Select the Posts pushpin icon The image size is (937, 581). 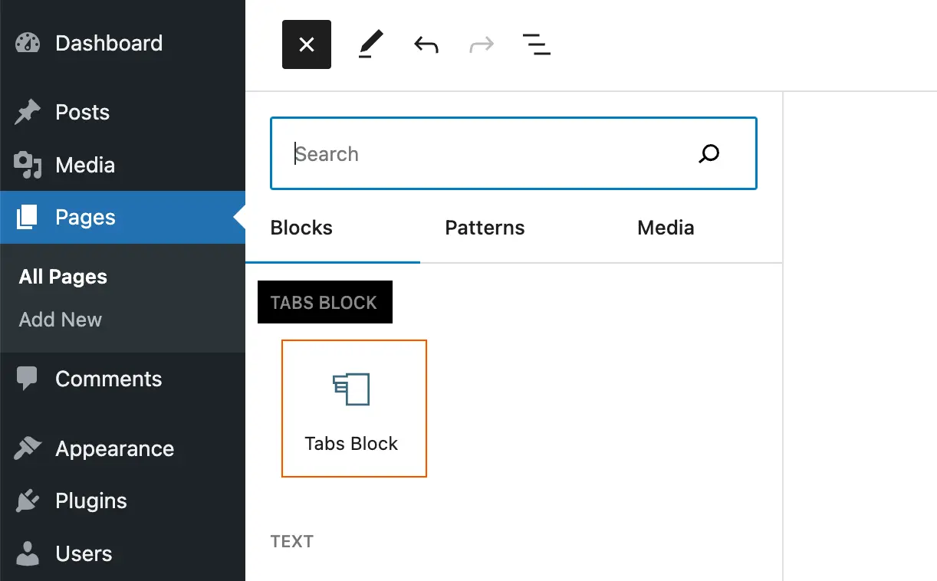point(27,112)
